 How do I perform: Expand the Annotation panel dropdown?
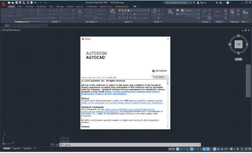click(91, 22)
